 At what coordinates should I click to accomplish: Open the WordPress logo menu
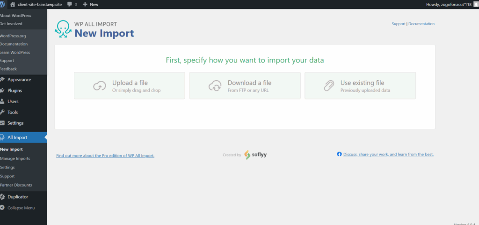click(2, 4)
